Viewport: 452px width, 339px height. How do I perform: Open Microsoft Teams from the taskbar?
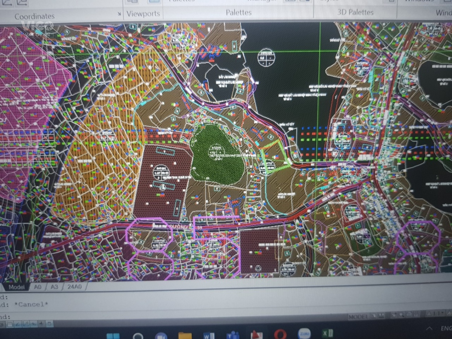coord(232,335)
